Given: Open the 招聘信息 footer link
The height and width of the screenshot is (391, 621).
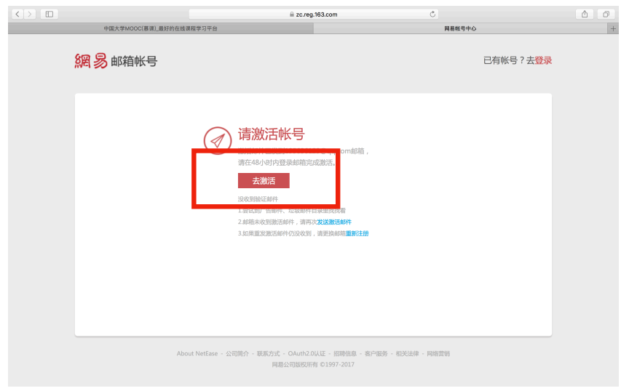Looking at the screenshot, I should pos(345,354).
